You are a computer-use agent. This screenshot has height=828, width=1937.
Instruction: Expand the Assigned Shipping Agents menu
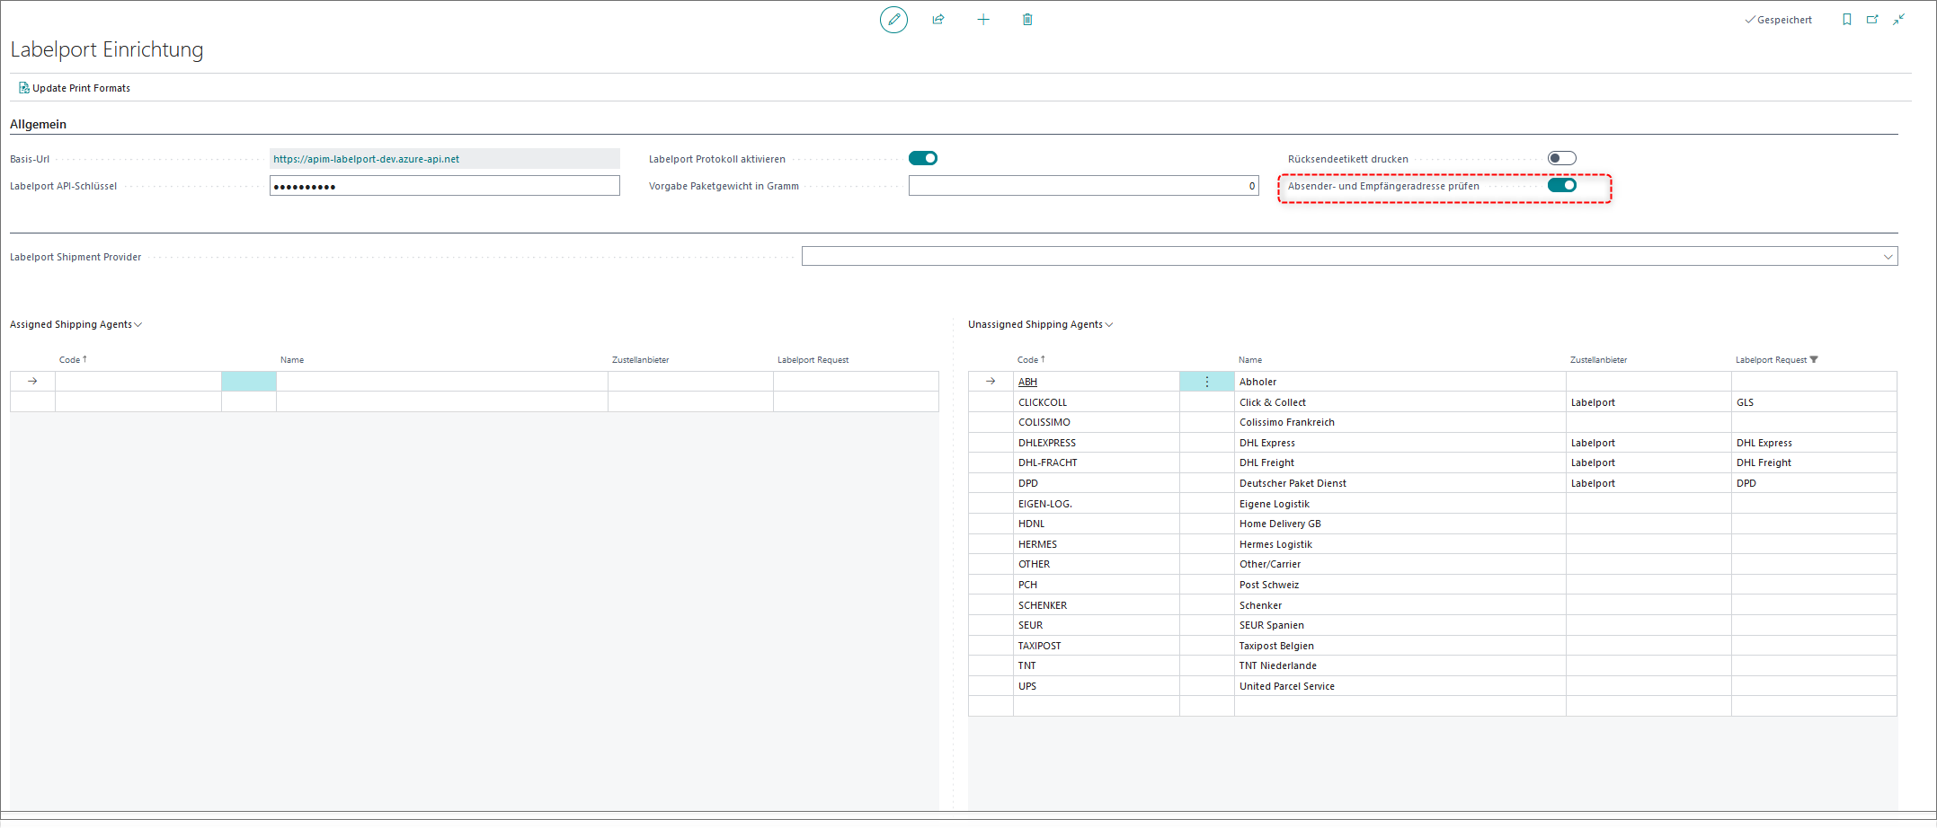coord(76,325)
